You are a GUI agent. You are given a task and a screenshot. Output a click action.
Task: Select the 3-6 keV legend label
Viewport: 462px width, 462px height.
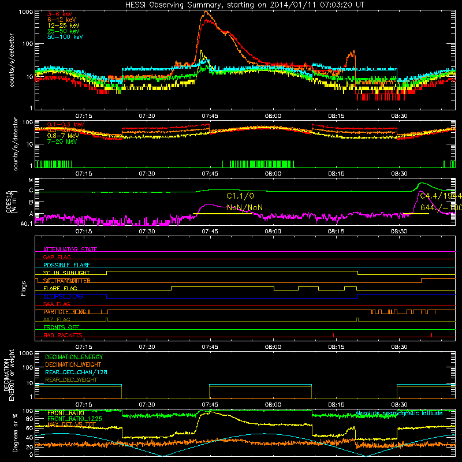[59, 14]
